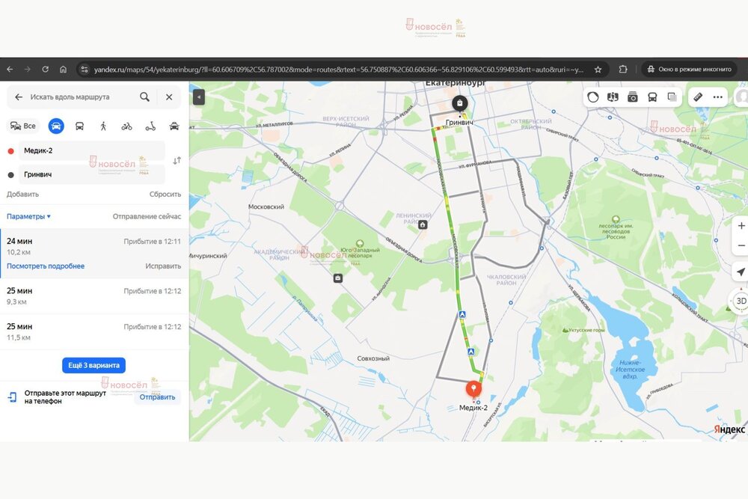The image size is (748, 499).
Task: Toggle the 3D map view
Action: pyautogui.click(x=741, y=301)
